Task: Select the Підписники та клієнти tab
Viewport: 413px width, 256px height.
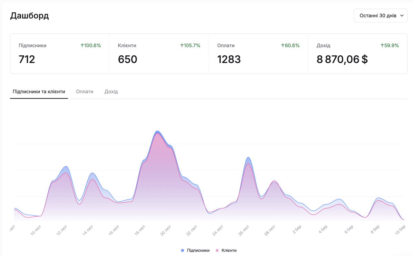Action: (x=39, y=92)
